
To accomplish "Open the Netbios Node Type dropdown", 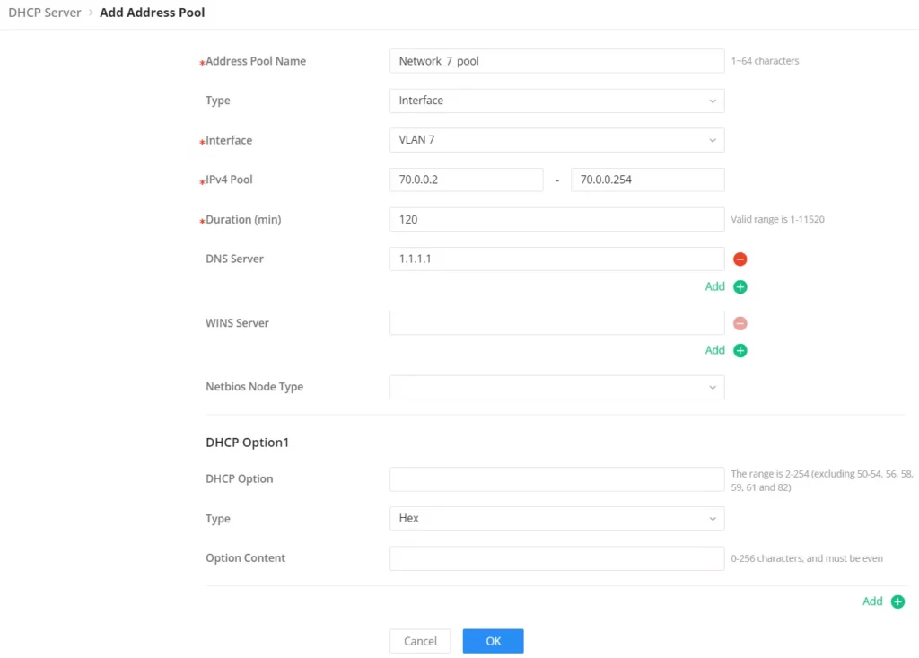I will (x=556, y=387).
